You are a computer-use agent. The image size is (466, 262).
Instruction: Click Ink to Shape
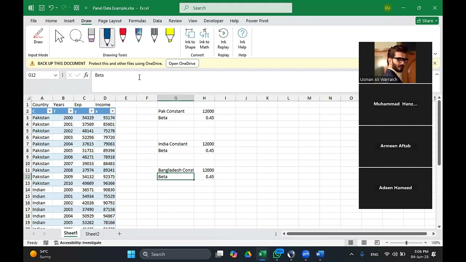[x=190, y=39]
